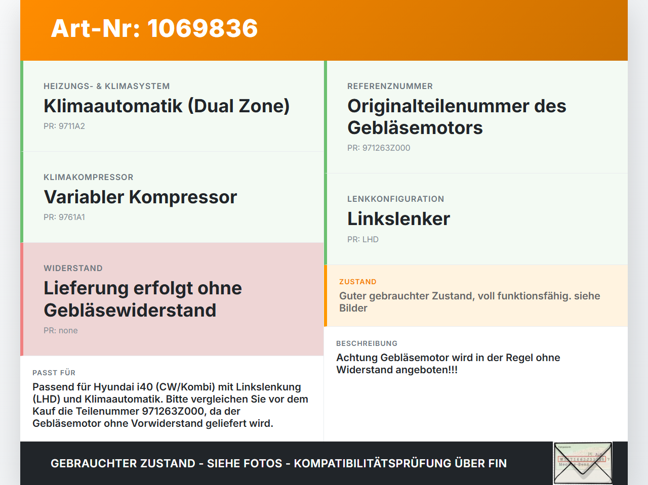
Task: Click the PASST FÜR section label
Action: (54, 373)
